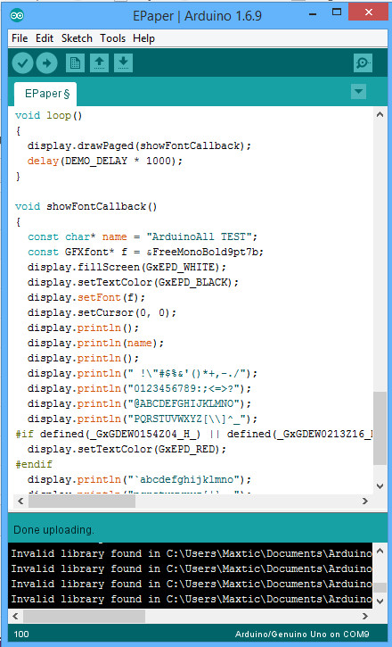
Task: Click the editor horizontal scroll left arrow
Action: (20, 501)
